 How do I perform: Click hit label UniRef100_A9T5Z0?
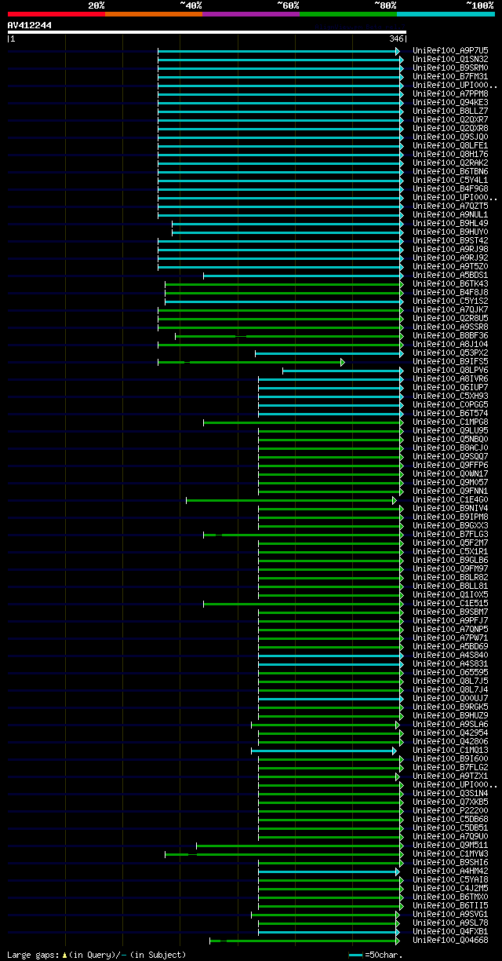pyautogui.click(x=450, y=266)
